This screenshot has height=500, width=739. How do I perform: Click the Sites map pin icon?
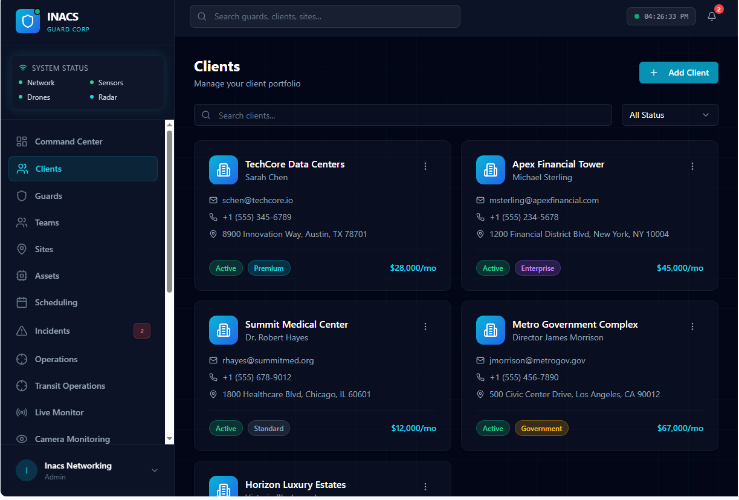[22, 249]
